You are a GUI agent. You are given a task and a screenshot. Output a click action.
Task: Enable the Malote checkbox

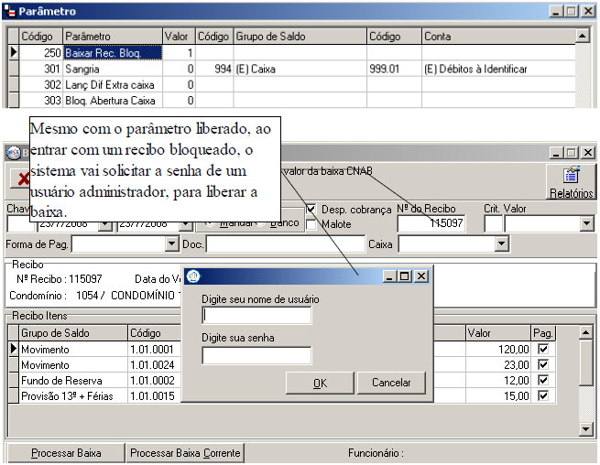pyautogui.click(x=312, y=223)
